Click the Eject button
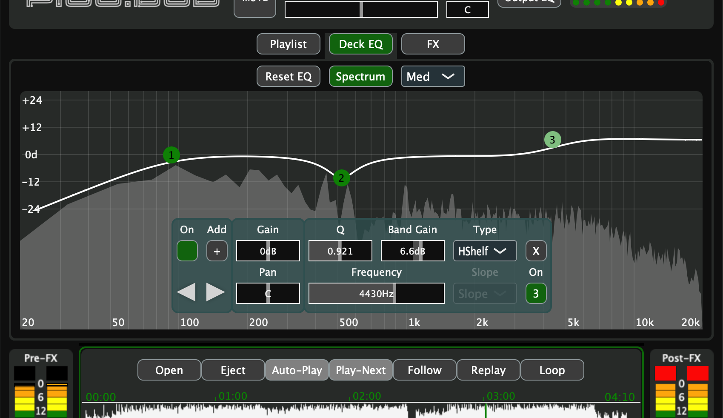 pos(233,370)
